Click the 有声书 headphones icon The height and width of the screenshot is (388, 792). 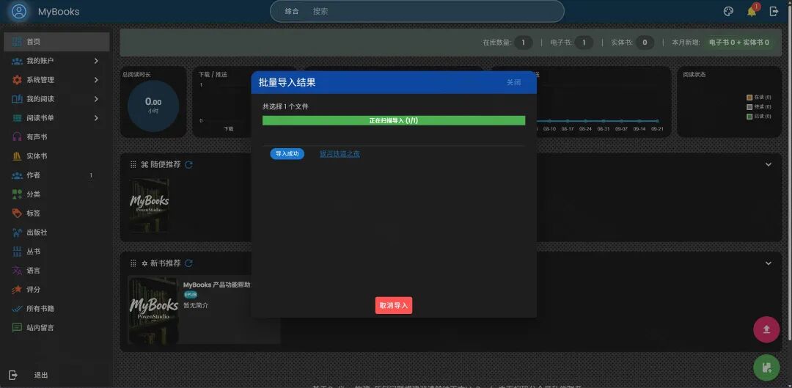pyautogui.click(x=17, y=137)
